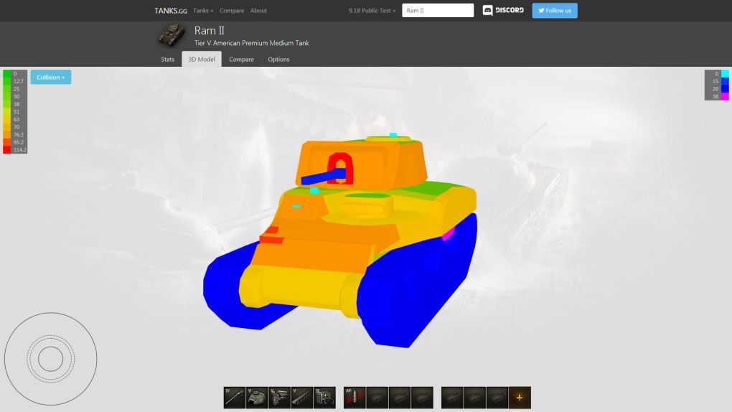Open the Discord link
Screen dimensions: 732x412
(x=503, y=11)
